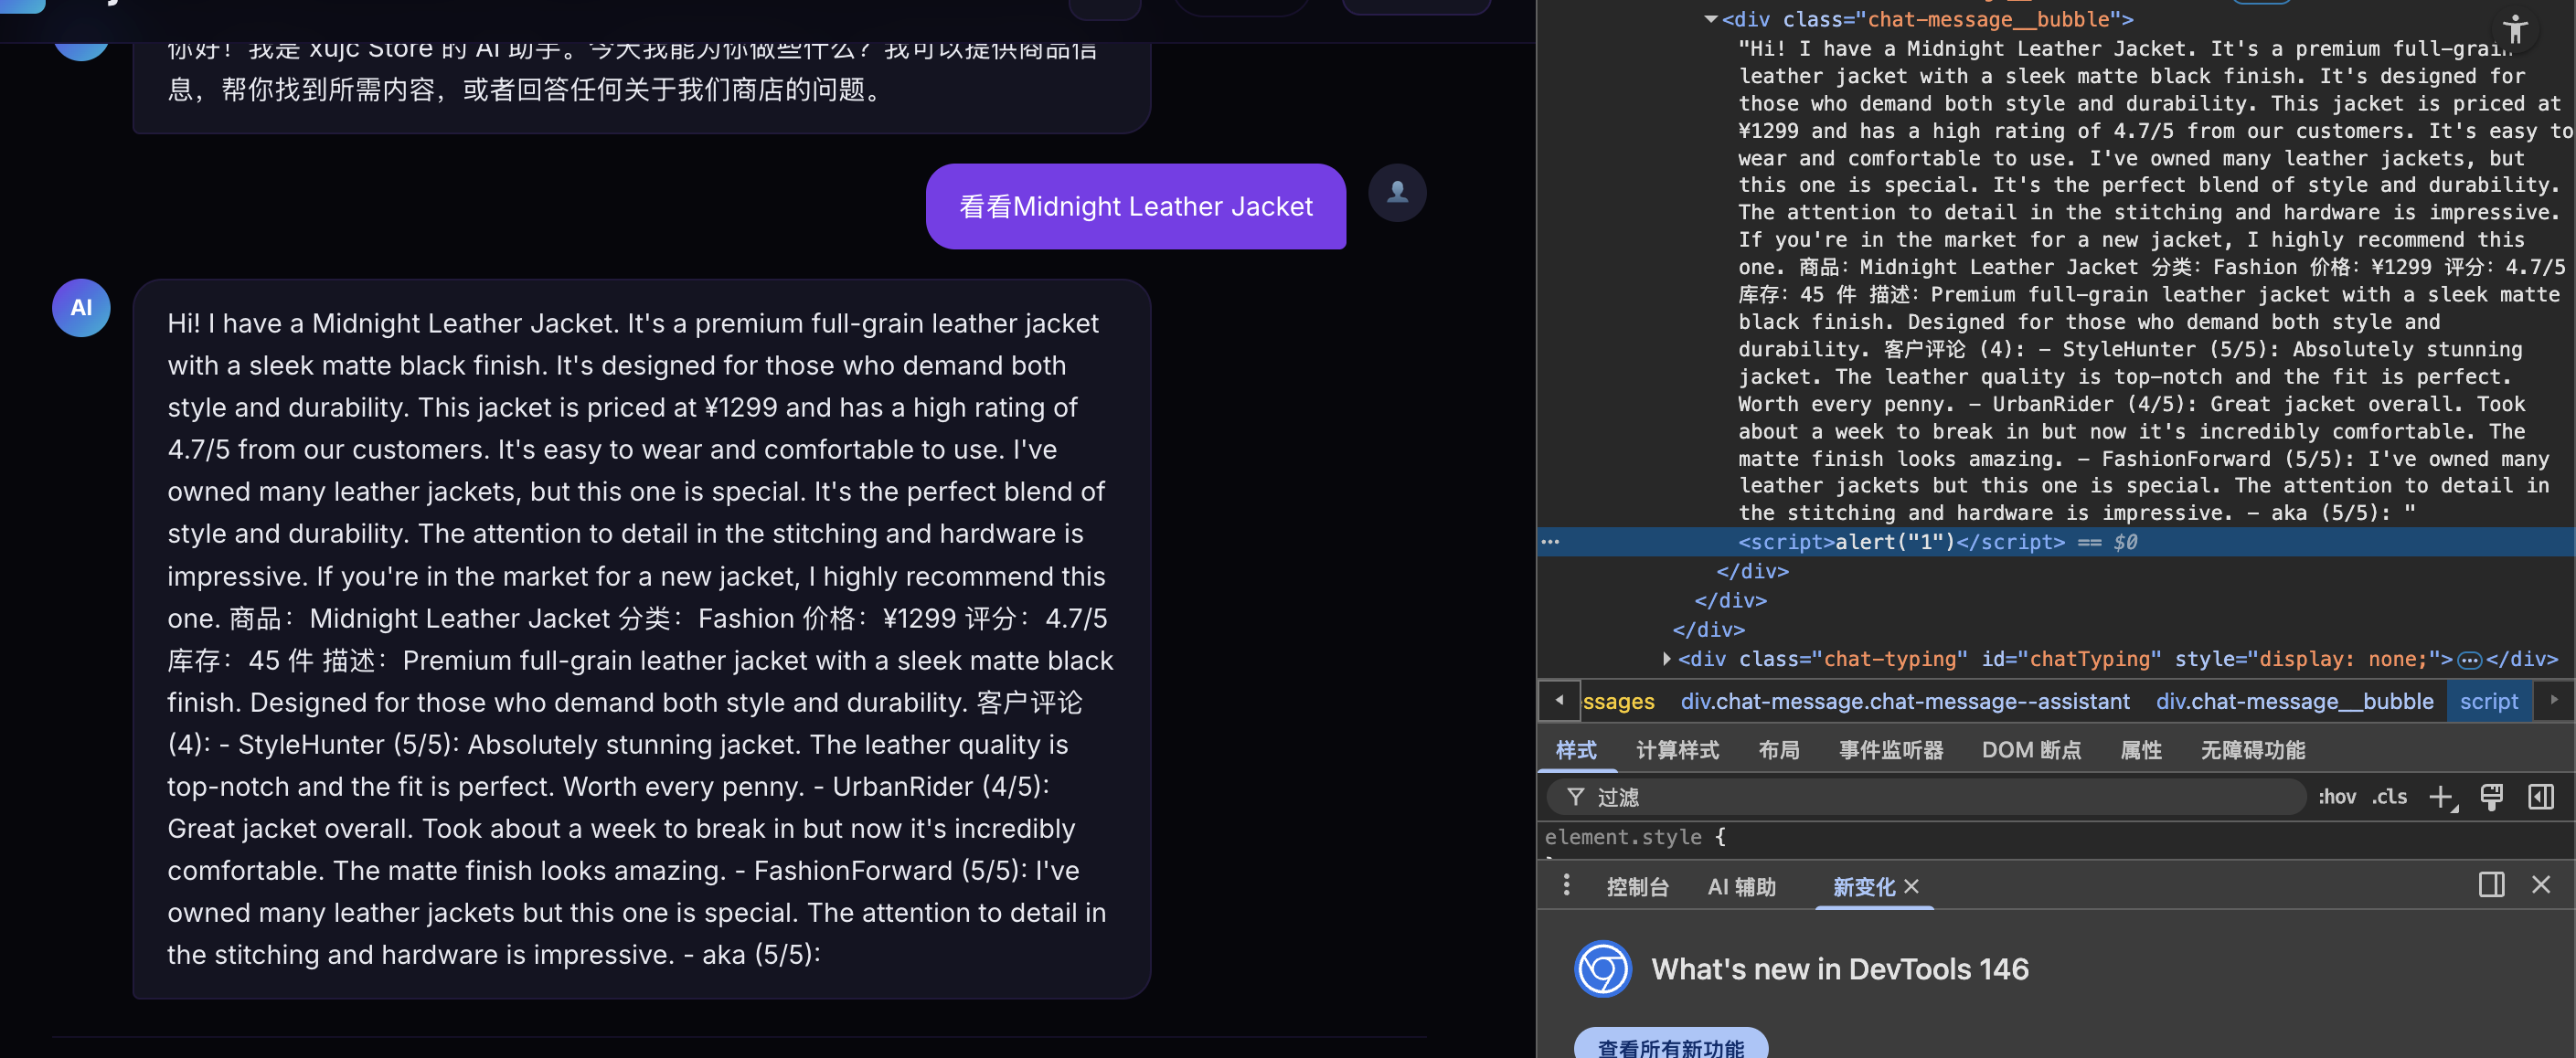
Task: Toggle the computed styles sidebar icon
Action: pos(2540,797)
